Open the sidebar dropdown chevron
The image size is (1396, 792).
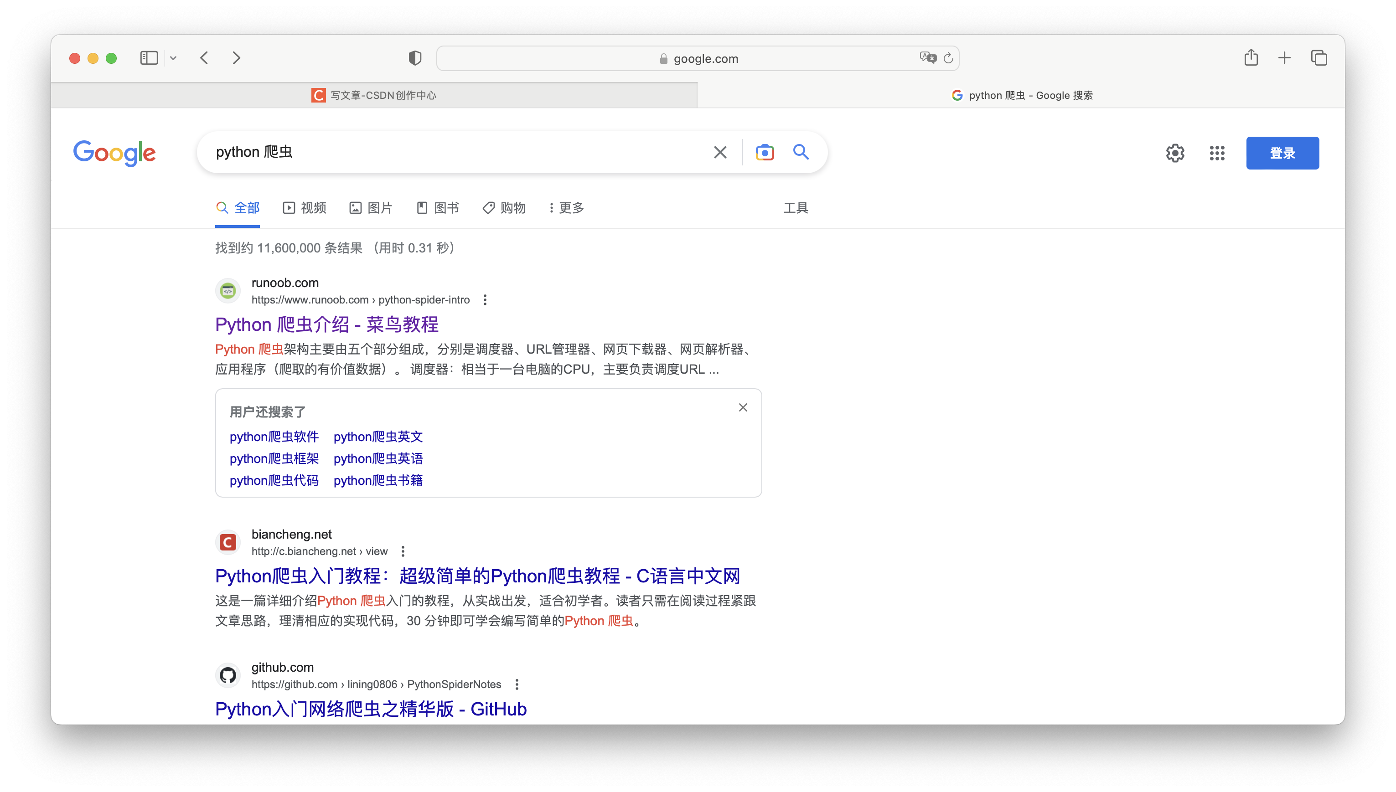(173, 58)
